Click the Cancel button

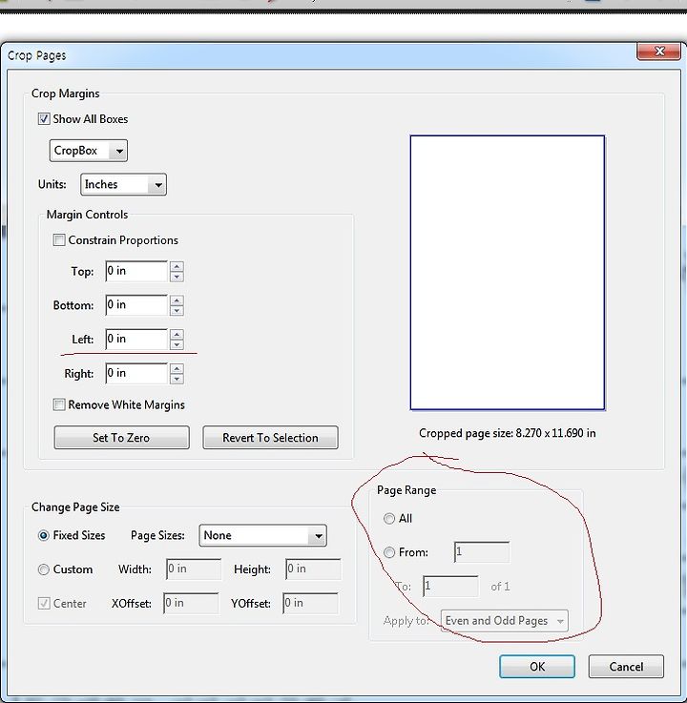[626, 667]
